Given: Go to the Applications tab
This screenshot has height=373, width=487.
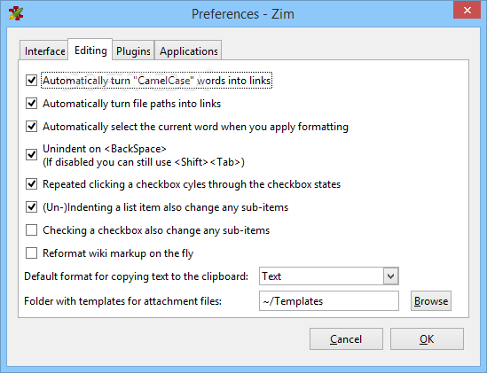Looking at the screenshot, I should pos(189,51).
